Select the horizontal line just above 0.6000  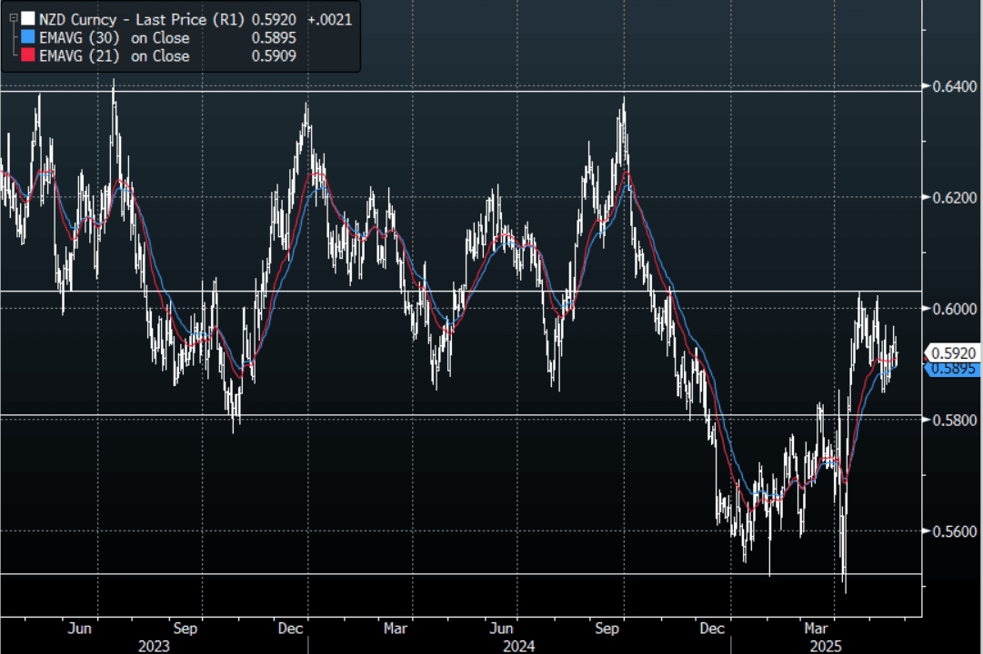click(x=455, y=291)
